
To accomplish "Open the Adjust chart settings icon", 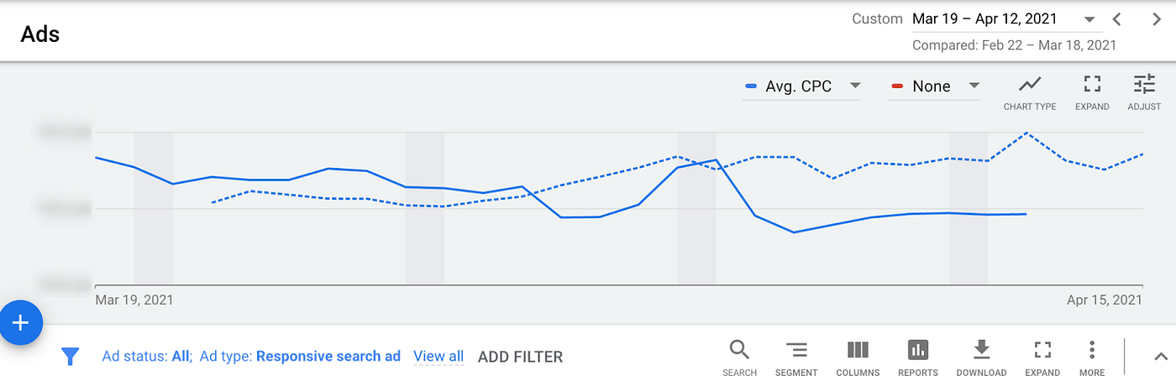I will 1144,85.
